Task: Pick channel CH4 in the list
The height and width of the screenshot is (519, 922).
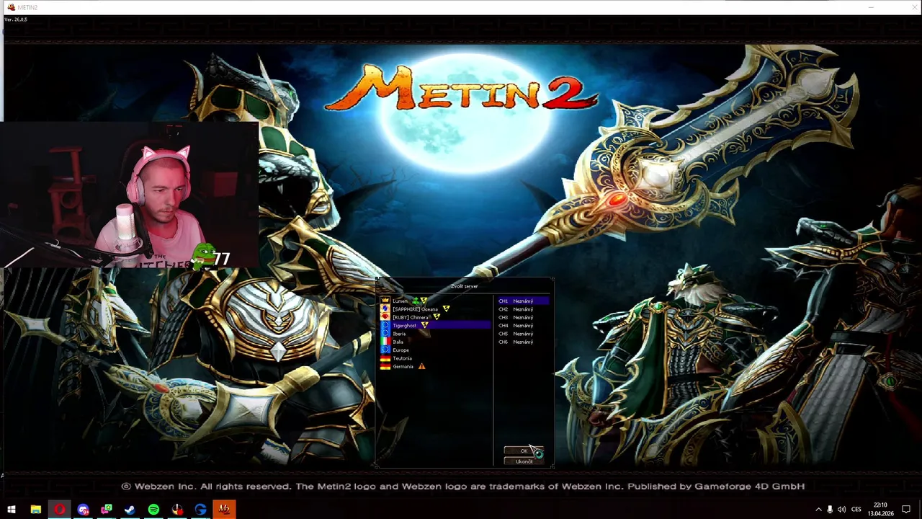Action: (523, 325)
